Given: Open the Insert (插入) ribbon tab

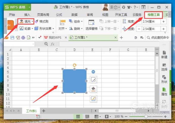Looking at the screenshot, I should (x=27, y=15).
